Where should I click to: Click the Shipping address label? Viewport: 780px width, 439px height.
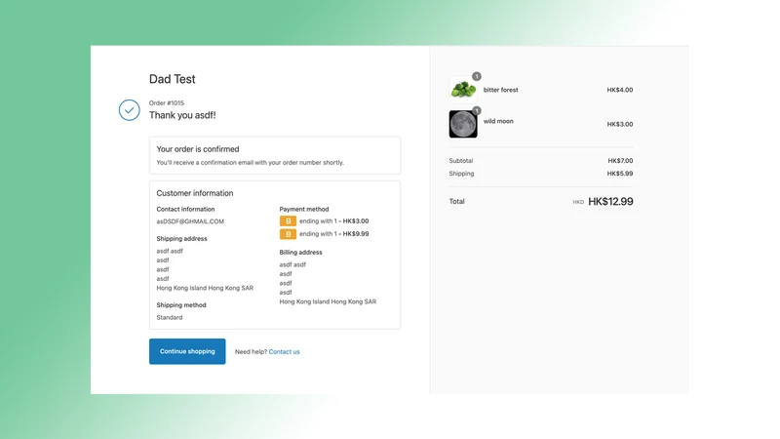(181, 238)
